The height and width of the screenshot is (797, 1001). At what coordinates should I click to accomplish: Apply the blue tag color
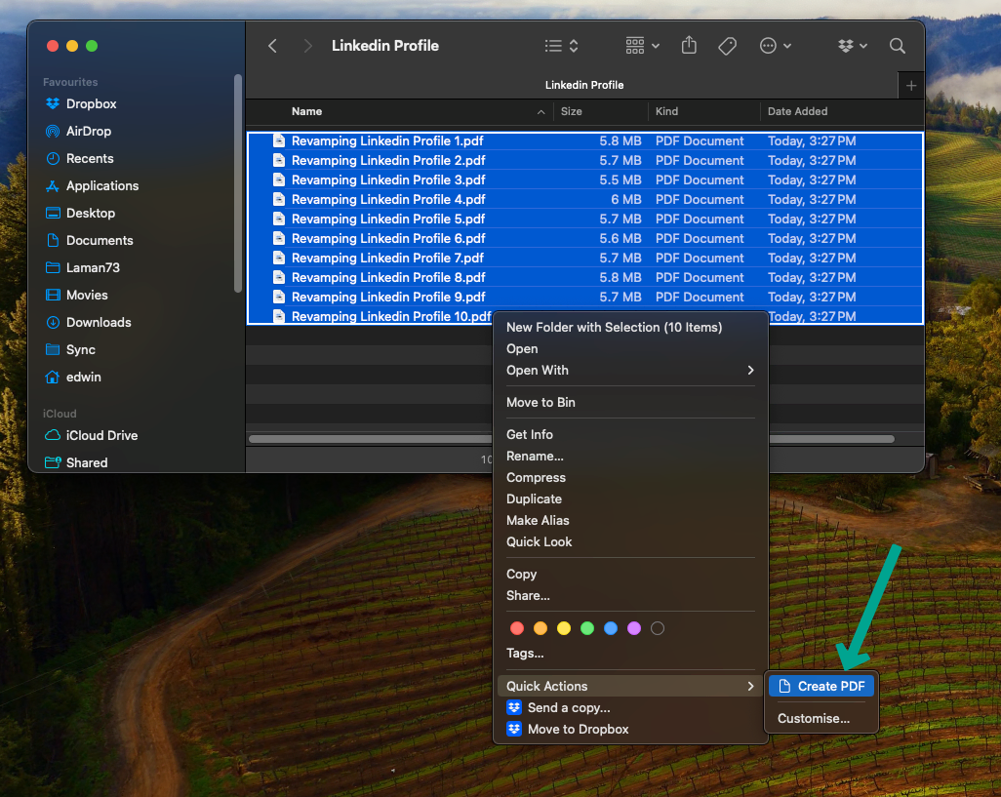point(611,629)
